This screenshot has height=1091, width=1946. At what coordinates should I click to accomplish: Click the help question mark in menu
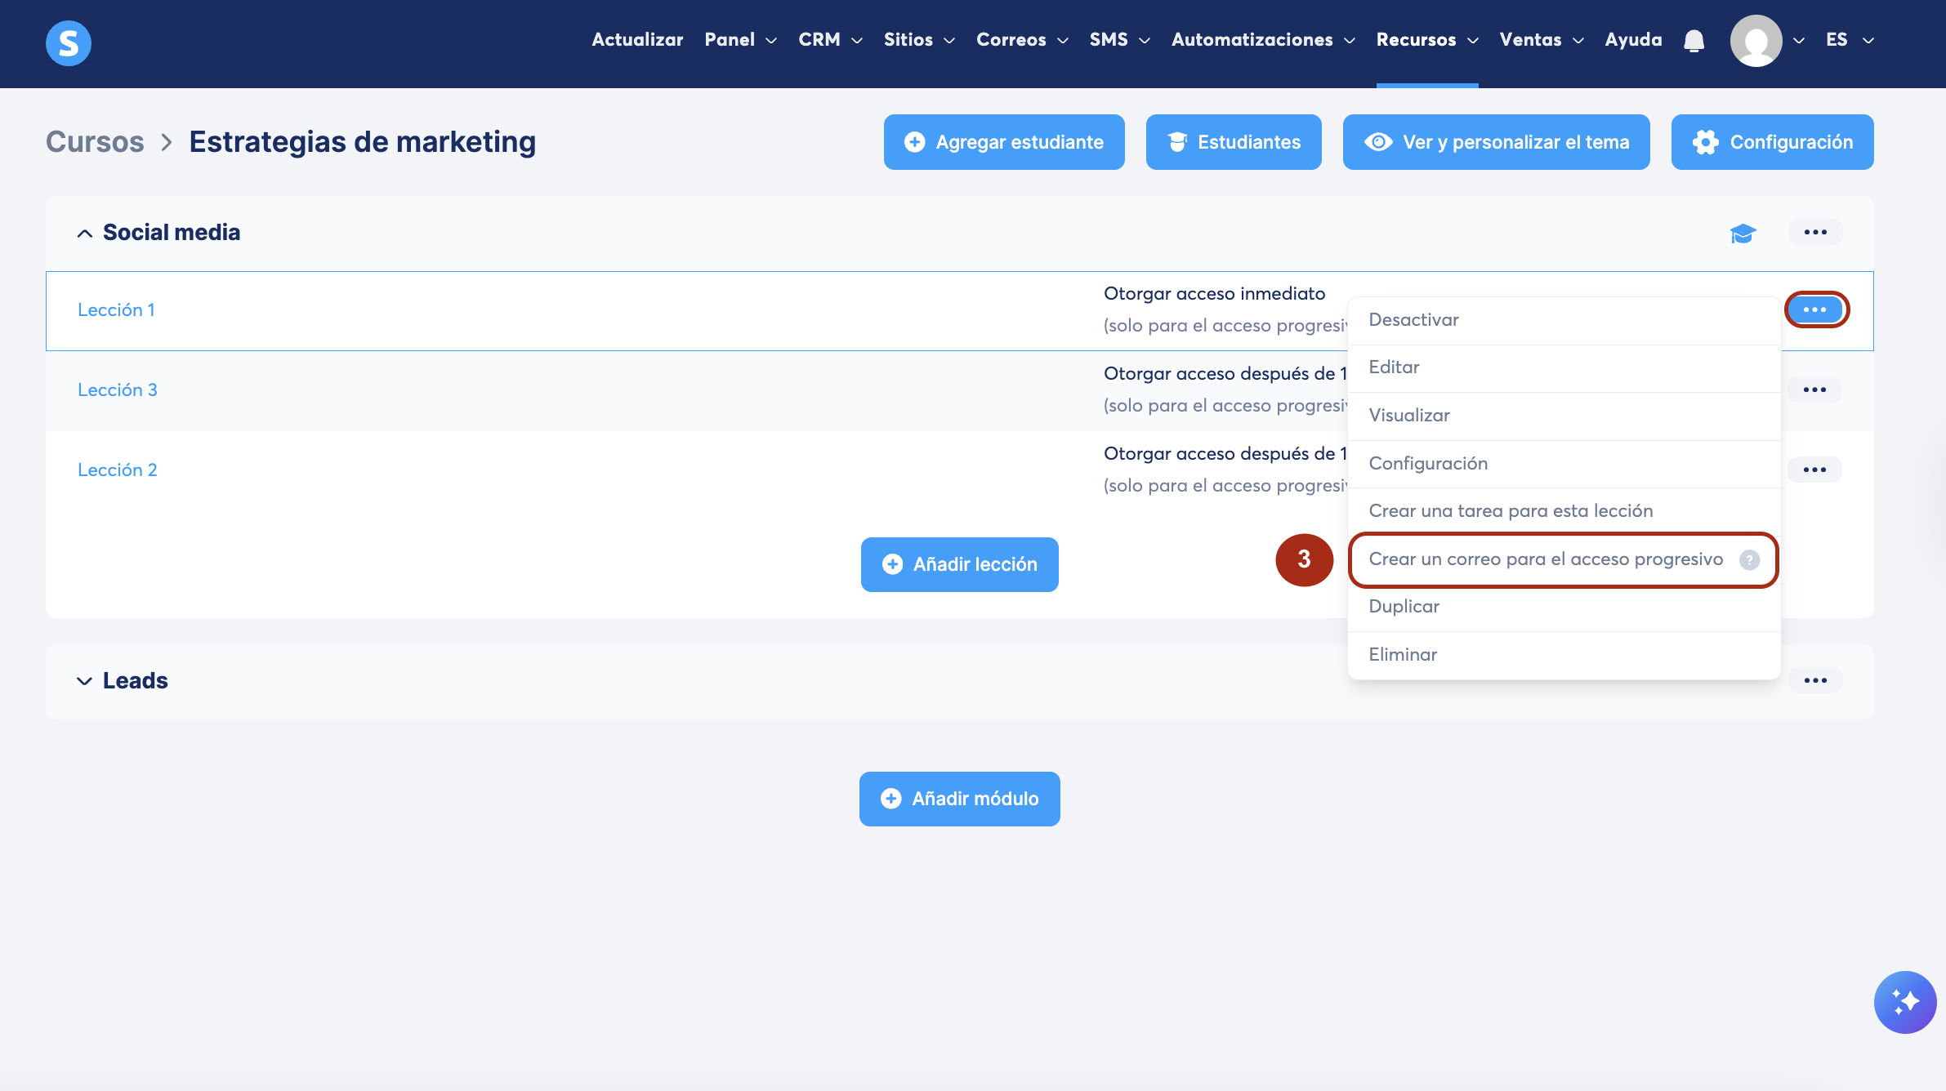pos(1749,559)
